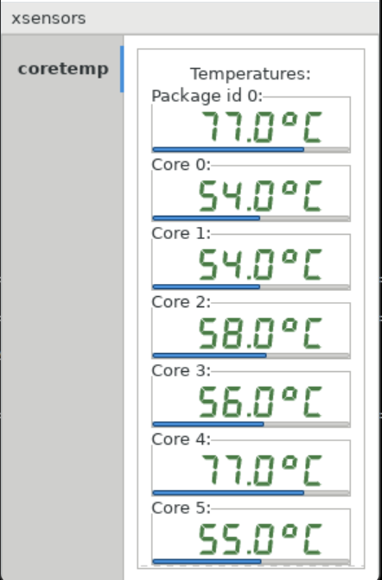This screenshot has width=382, height=580.
Task: Click the Core 0 label
Action: tap(181, 165)
